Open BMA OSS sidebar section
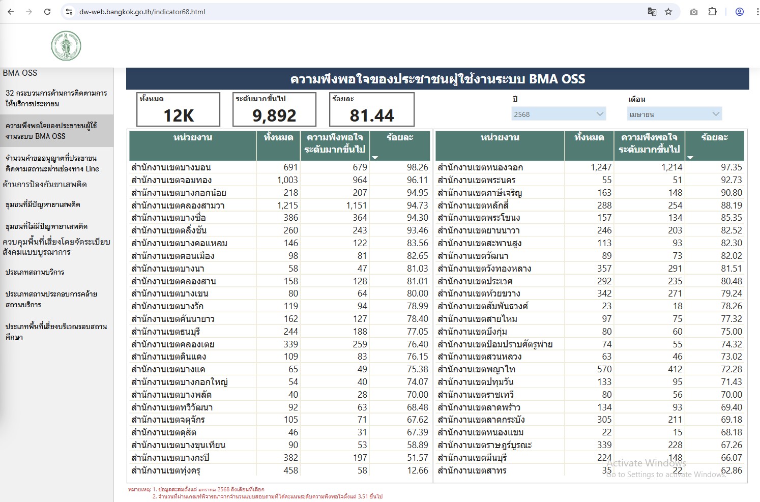Screen dimensions: 760x502 pos(20,73)
